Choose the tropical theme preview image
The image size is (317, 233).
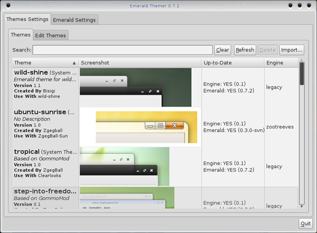tap(124, 167)
